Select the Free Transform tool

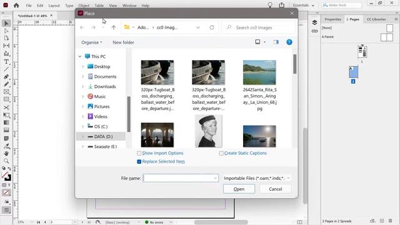tap(6, 115)
